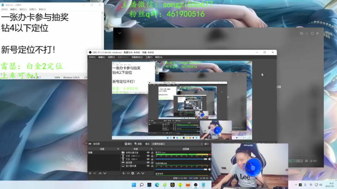
Task: Select the 视频采集设备 source row
Action: 137,152
